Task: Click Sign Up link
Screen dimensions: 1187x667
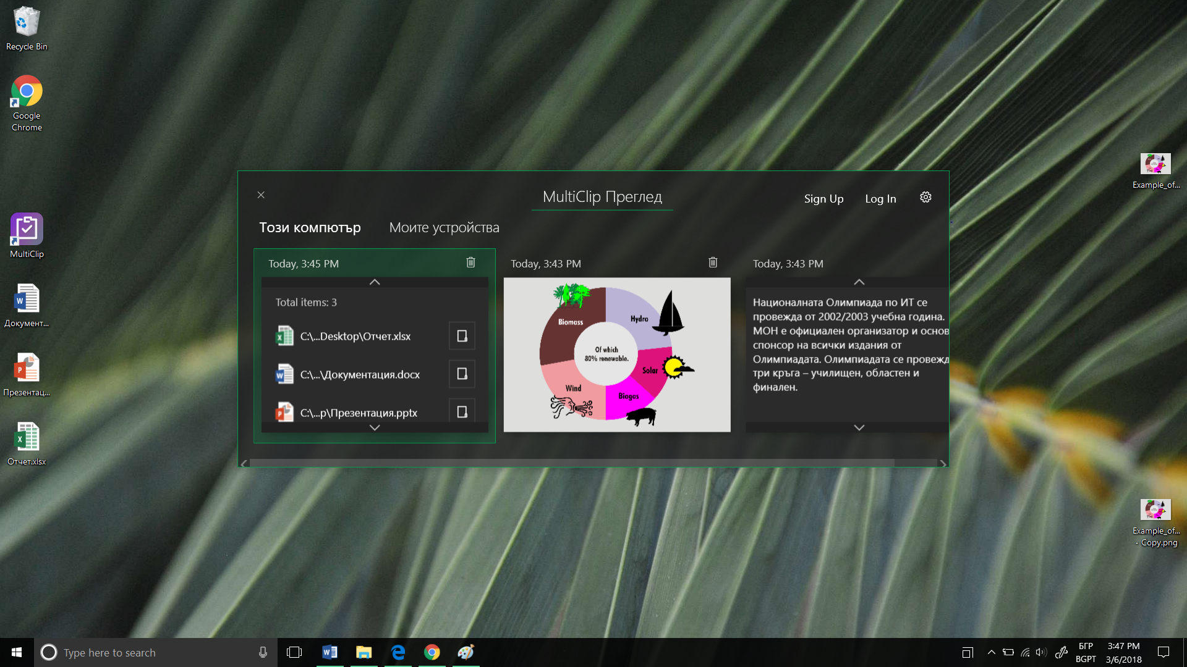Action: (x=823, y=199)
